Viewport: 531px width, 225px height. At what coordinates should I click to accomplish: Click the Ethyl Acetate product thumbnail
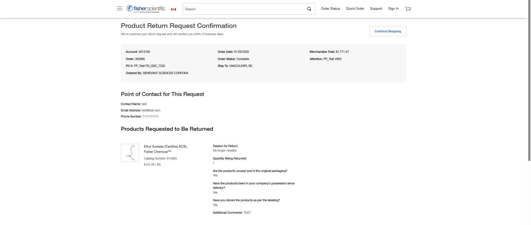coord(130,153)
